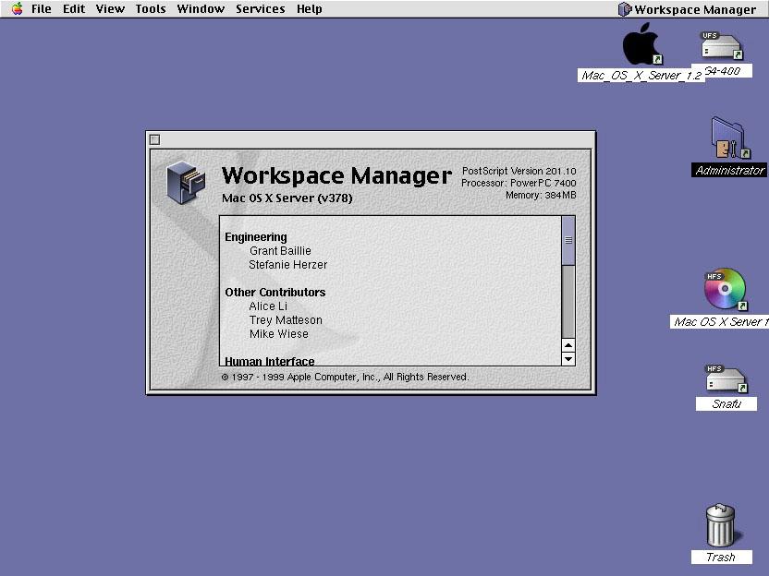Open the Apple menu icon
The height and width of the screenshot is (576, 769).
17,9
